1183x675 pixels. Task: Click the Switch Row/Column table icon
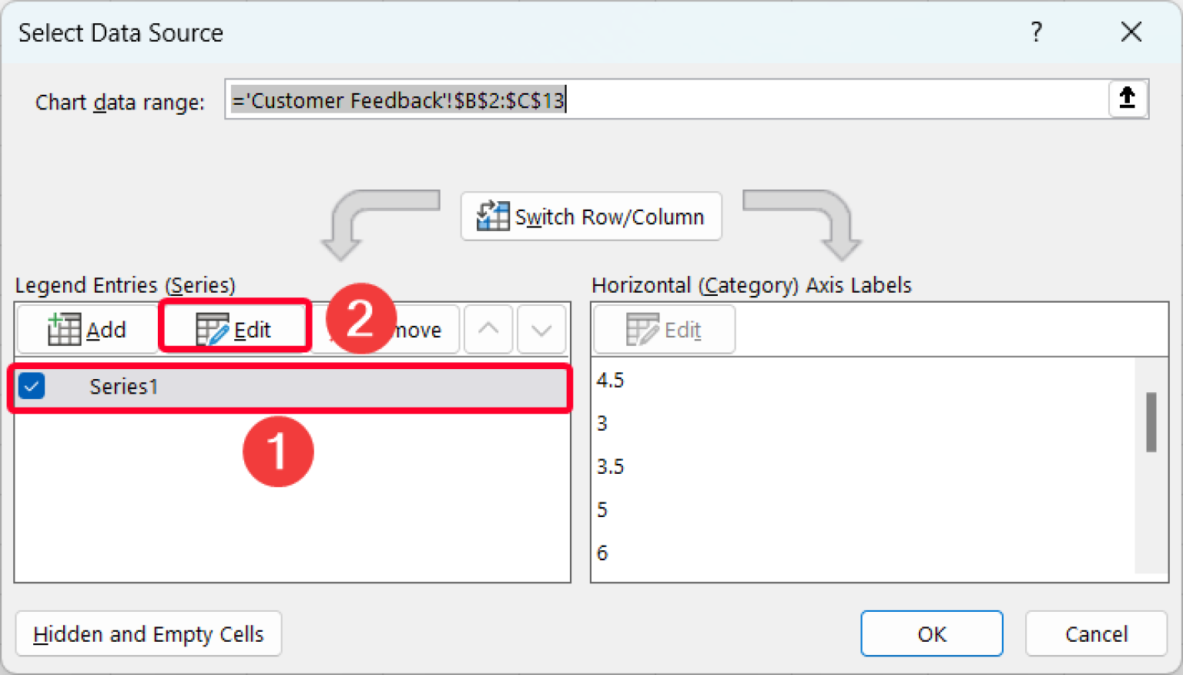click(493, 216)
